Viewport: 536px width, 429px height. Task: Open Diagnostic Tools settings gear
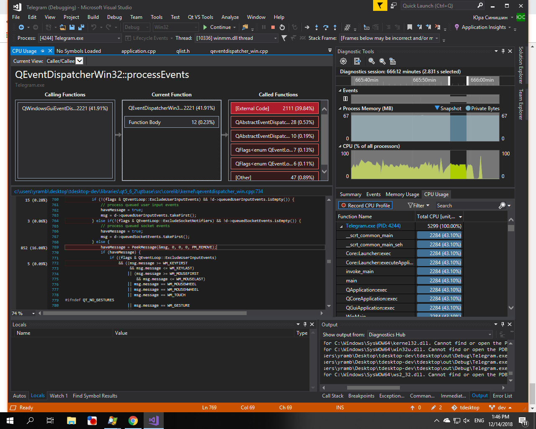click(x=343, y=61)
